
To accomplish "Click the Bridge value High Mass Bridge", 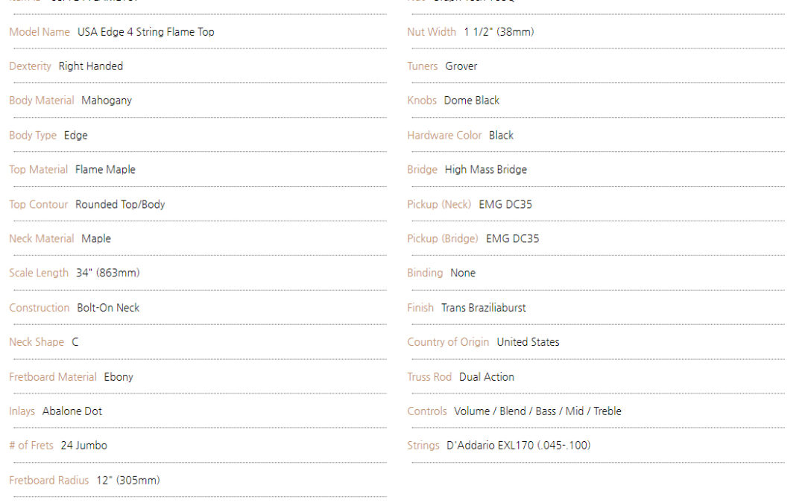I will coord(486,169).
